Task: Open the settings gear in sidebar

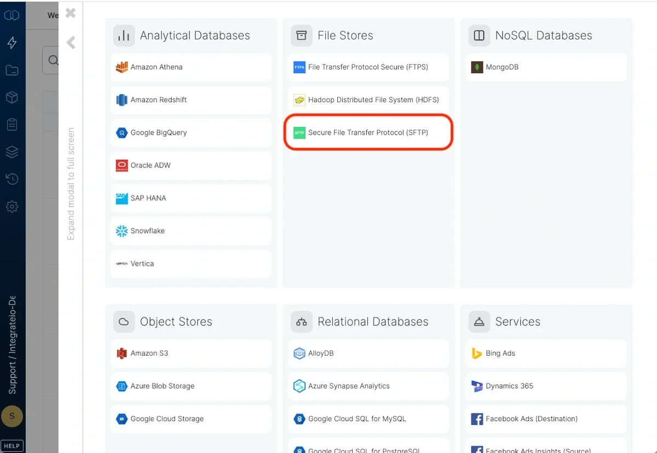Action: pos(12,206)
